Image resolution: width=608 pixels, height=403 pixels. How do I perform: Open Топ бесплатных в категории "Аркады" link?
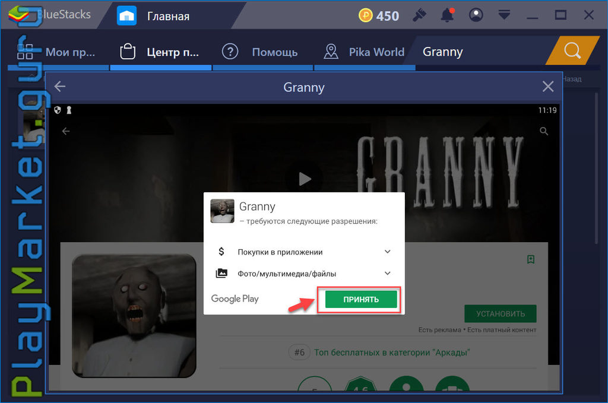pos(392,352)
